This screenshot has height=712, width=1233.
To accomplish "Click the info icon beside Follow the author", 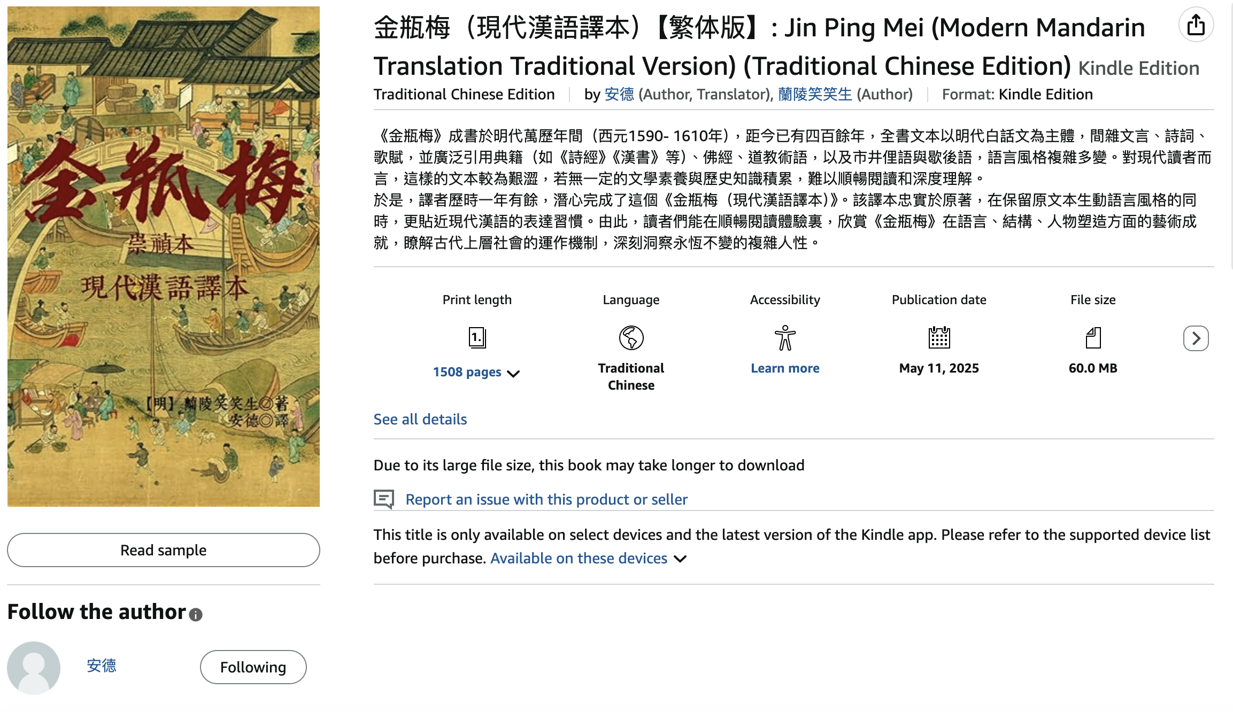I will [x=196, y=615].
